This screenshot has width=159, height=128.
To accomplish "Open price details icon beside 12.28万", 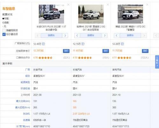I will click(x=122, y=44).
